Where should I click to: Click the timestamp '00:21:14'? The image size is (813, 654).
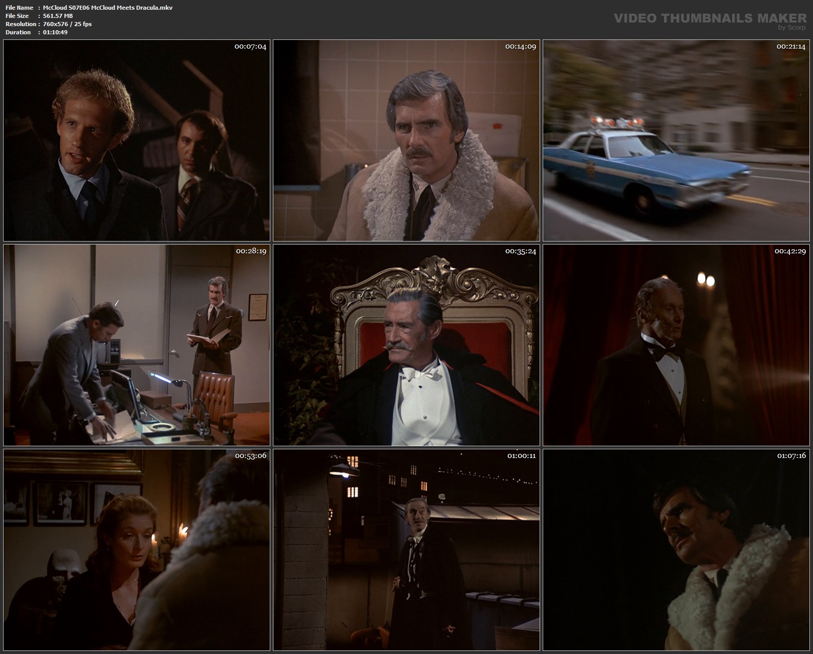[791, 47]
